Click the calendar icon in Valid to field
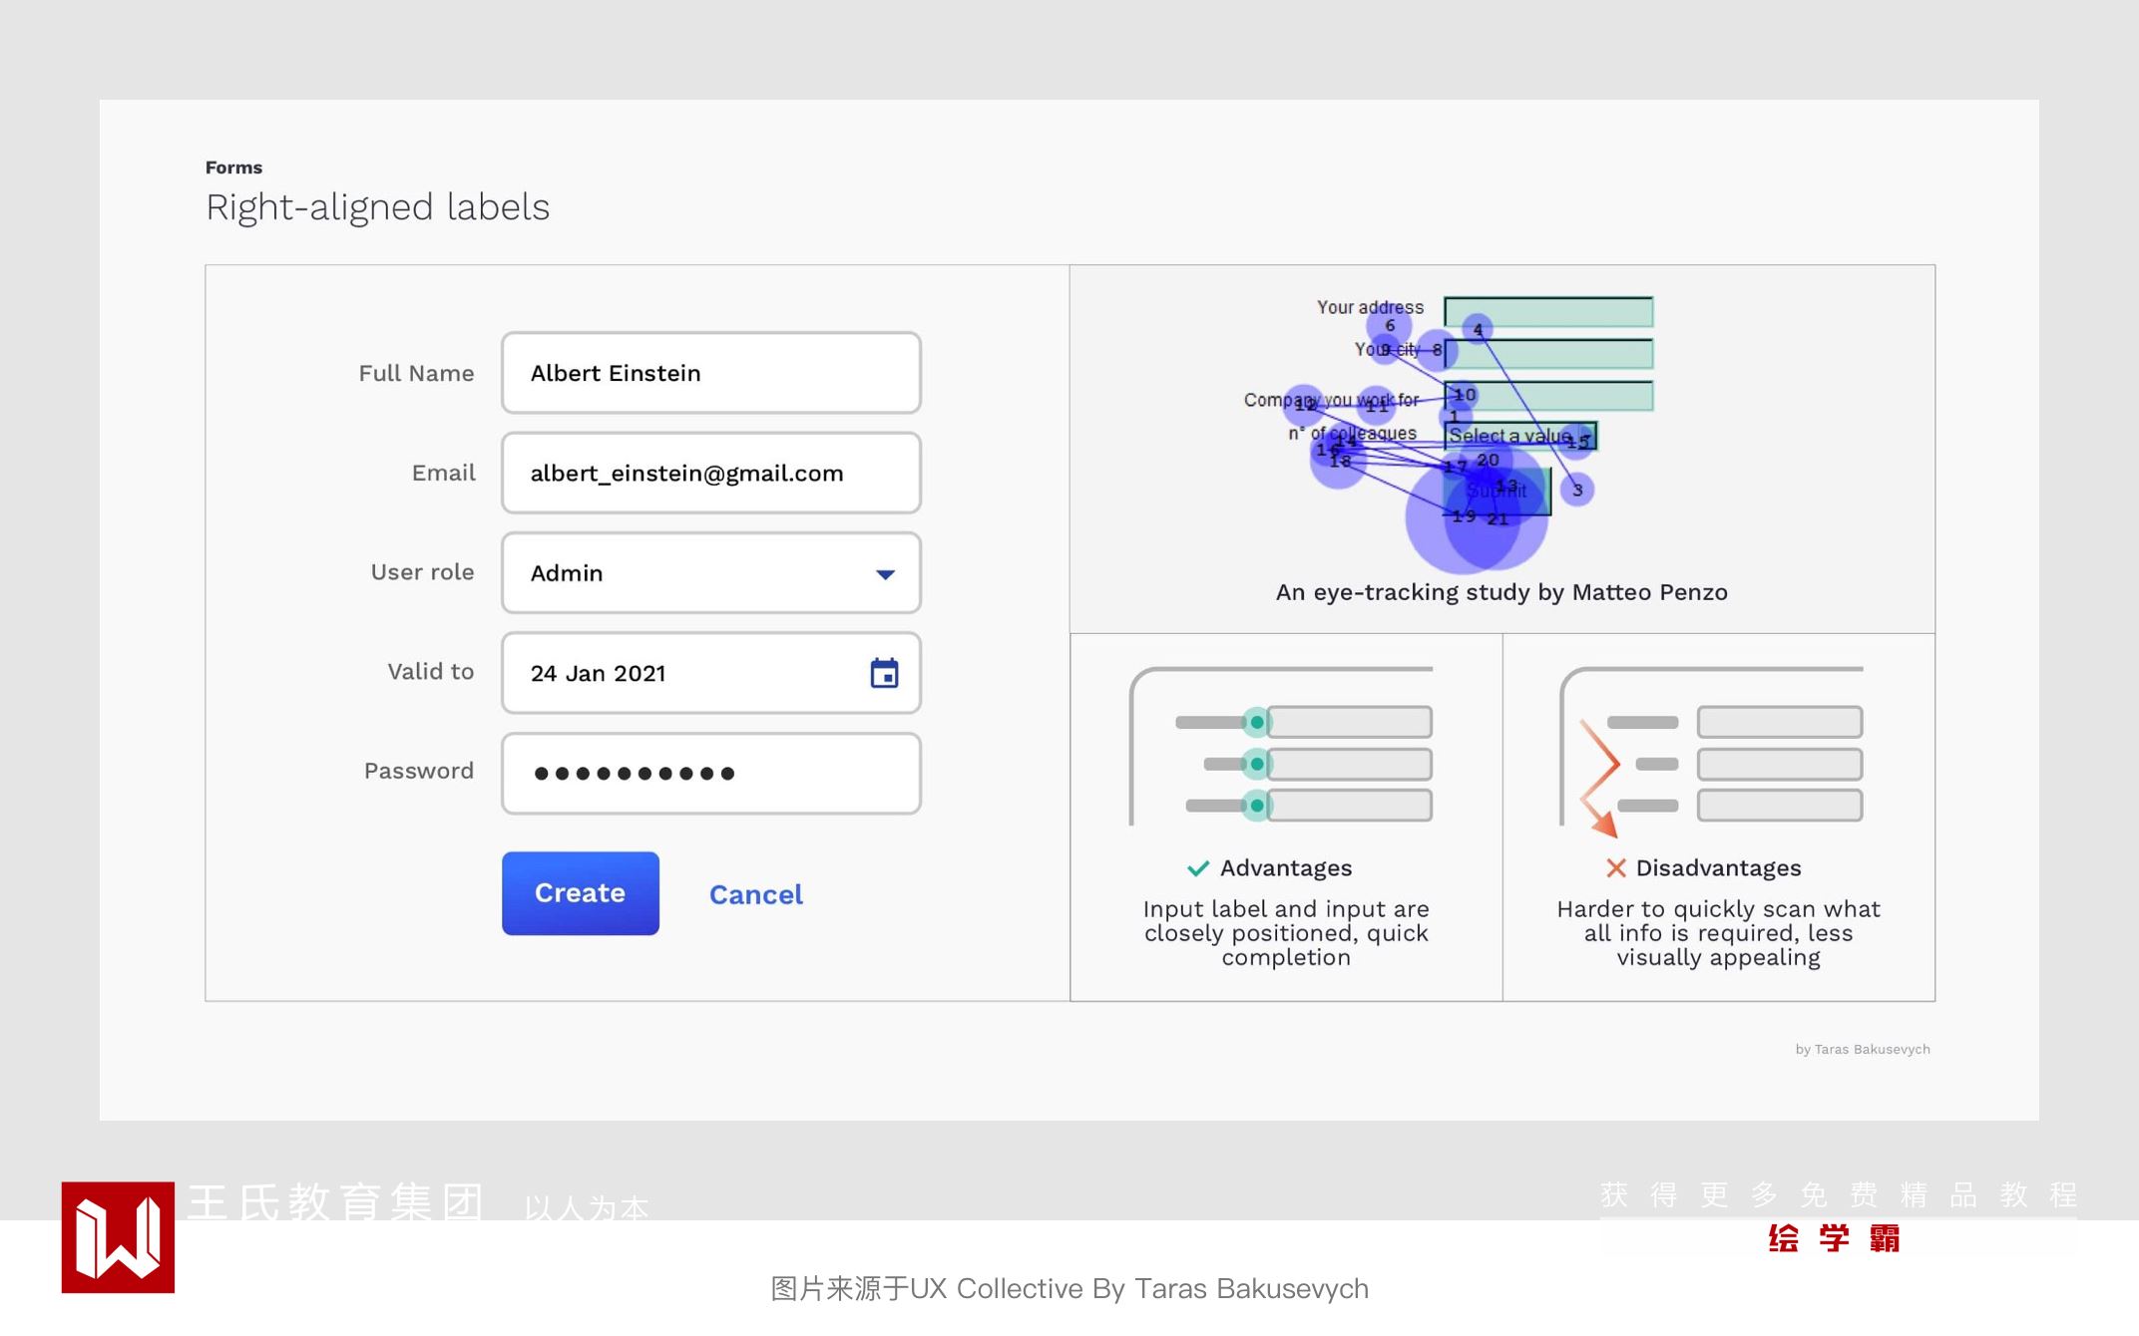This screenshot has width=2139, height=1336. coord(884,673)
